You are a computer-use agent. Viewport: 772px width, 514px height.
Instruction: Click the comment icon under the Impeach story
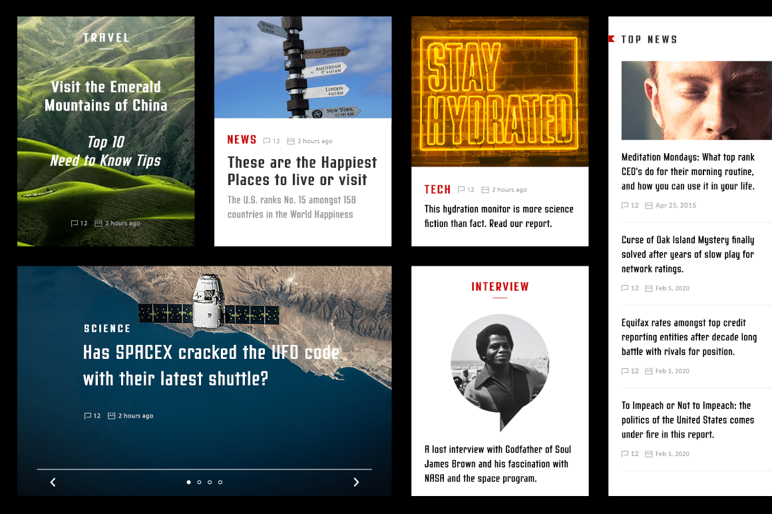click(625, 453)
